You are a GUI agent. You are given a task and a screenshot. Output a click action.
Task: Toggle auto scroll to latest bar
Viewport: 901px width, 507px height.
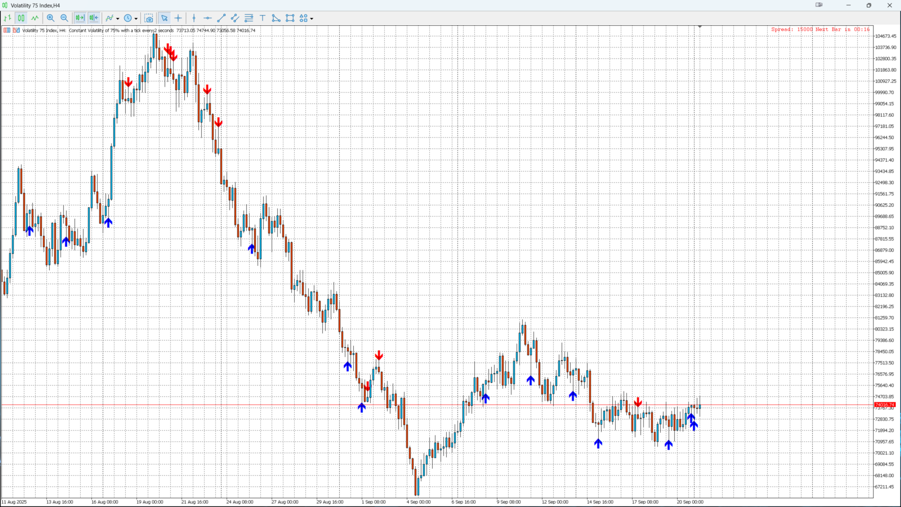(x=80, y=18)
